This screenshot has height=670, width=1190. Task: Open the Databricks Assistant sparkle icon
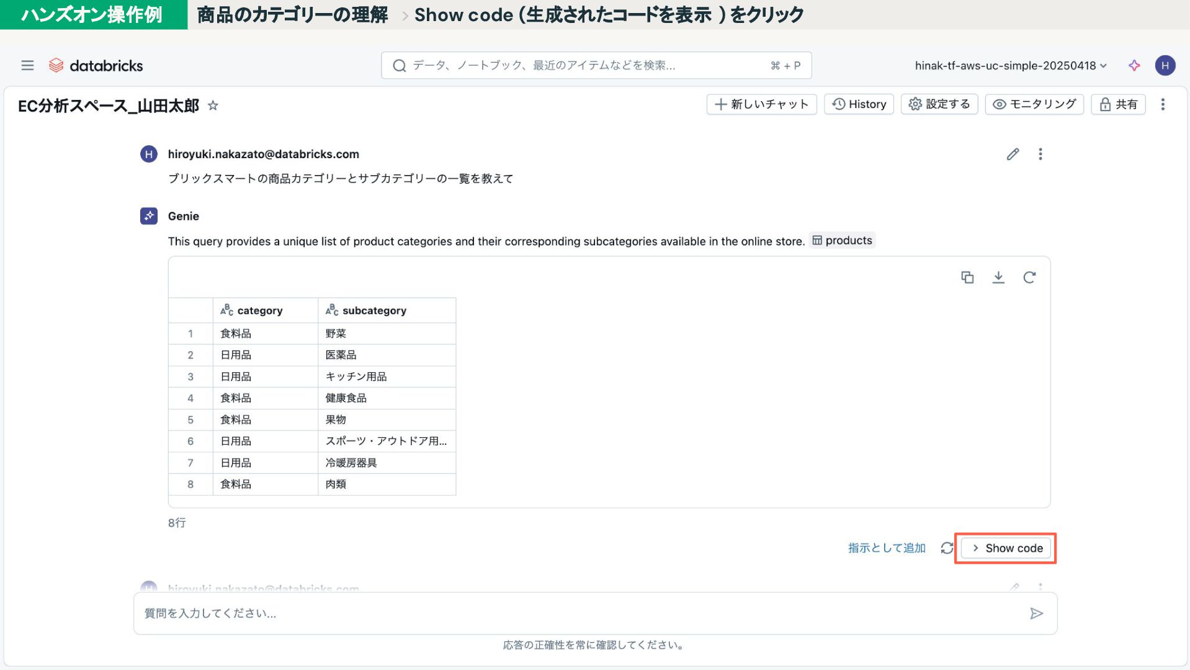[x=1134, y=65]
